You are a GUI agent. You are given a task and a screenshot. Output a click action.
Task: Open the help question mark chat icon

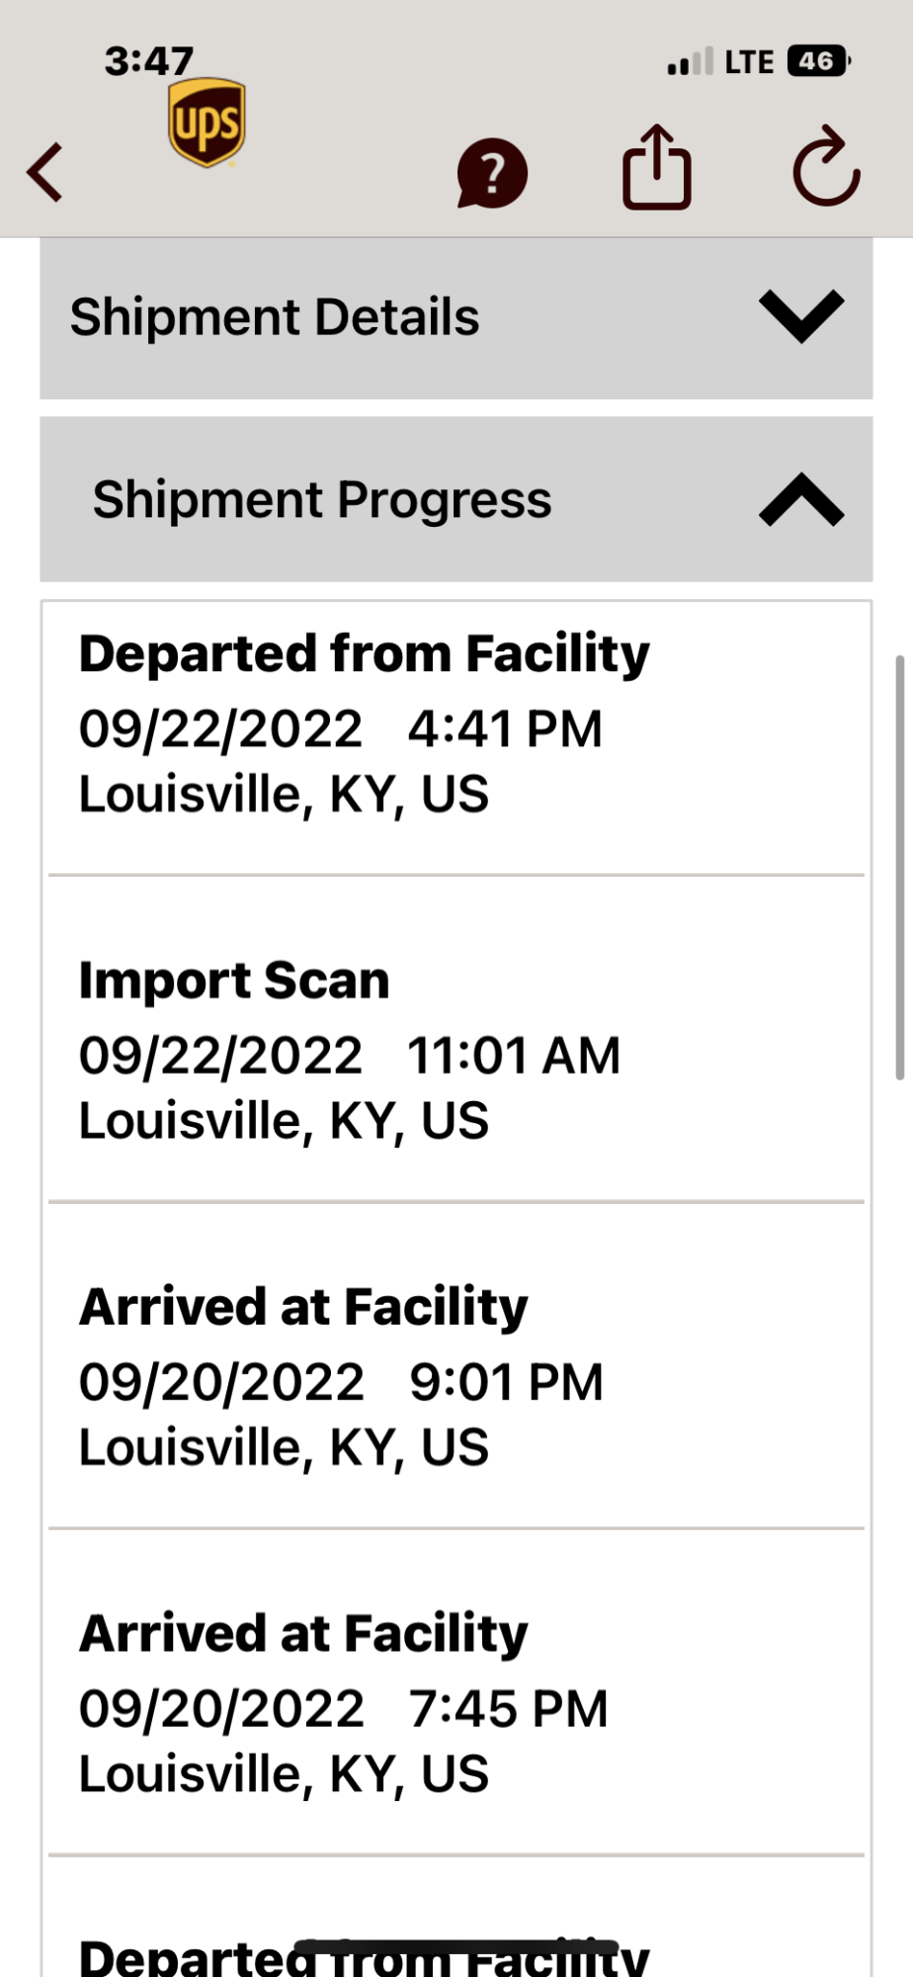492,174
